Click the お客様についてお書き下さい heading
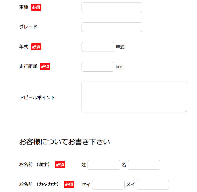 coord(65,142)
